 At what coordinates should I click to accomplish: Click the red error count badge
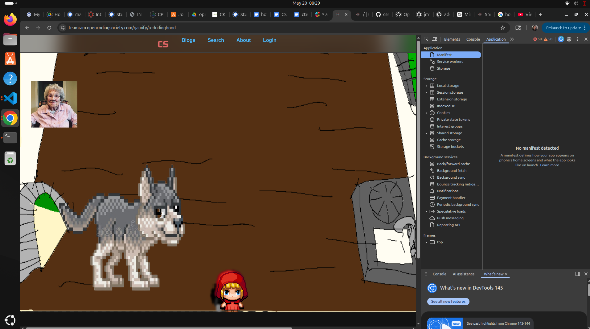click(537, 39)
